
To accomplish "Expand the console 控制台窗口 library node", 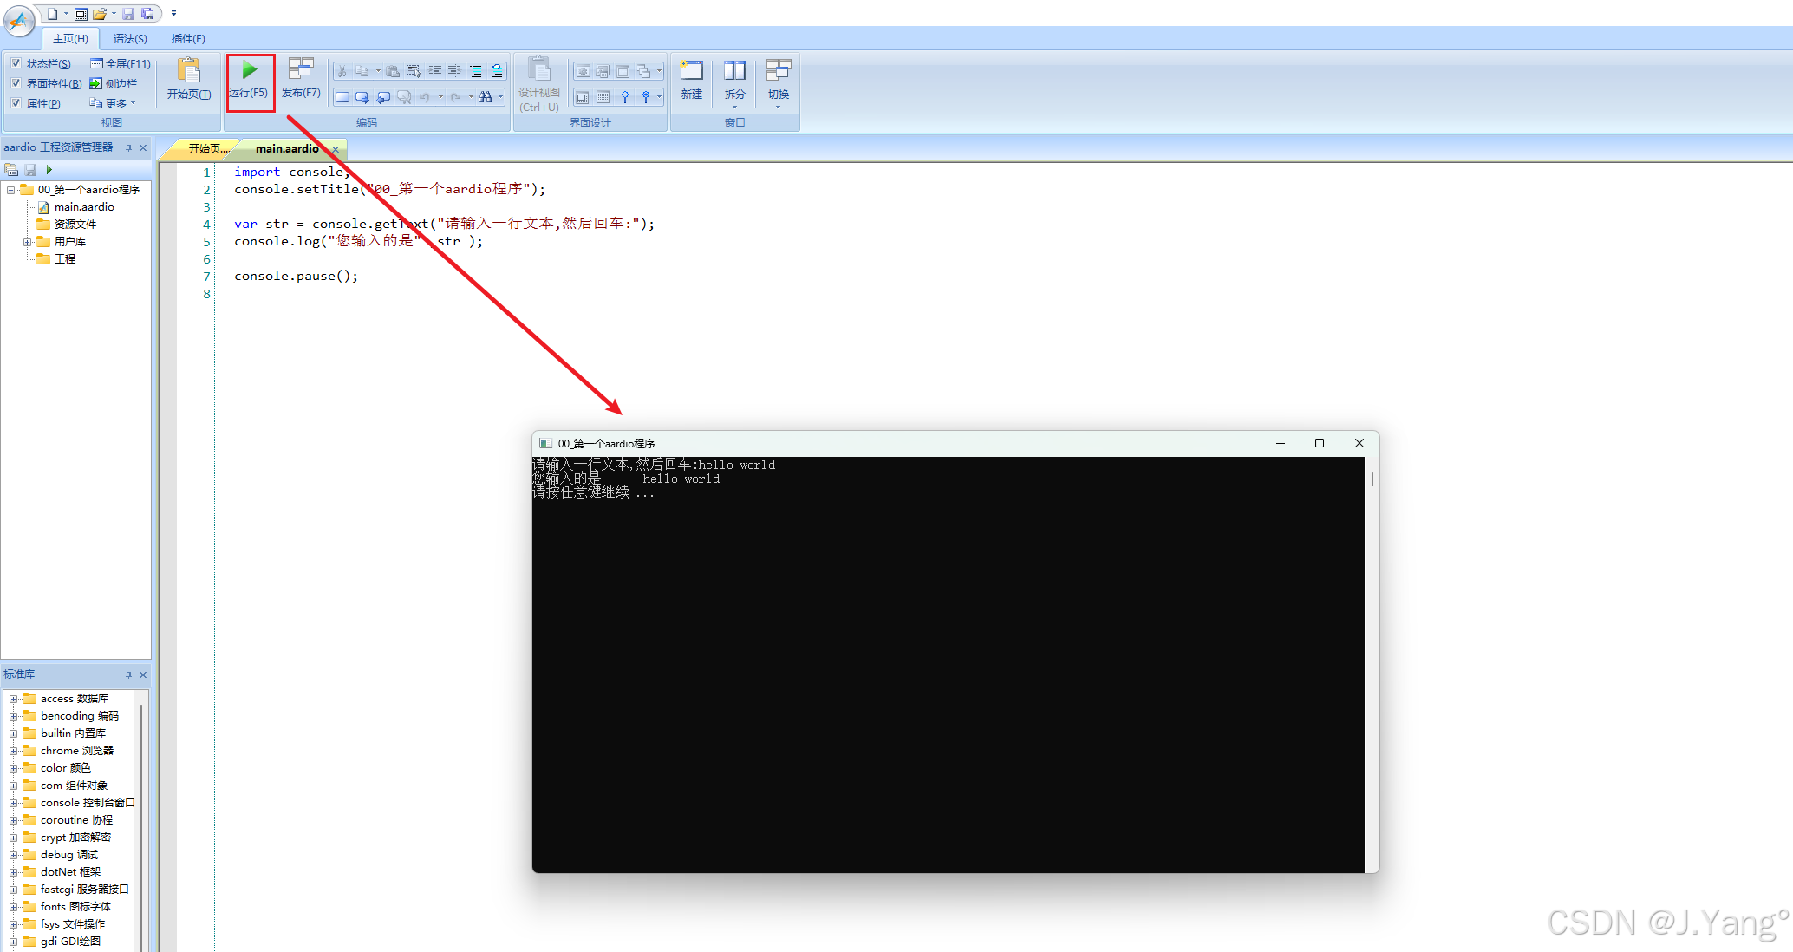I will coord(13,803).
